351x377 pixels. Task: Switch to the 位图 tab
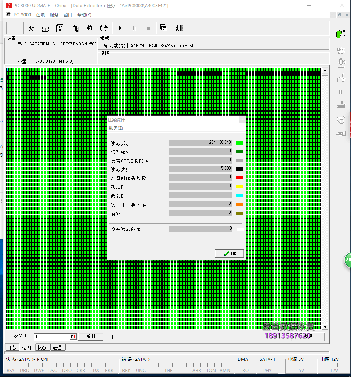click(26, 348)
